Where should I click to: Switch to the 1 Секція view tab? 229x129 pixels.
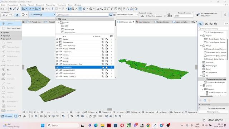pyautogui.click(x=50, y=22)
